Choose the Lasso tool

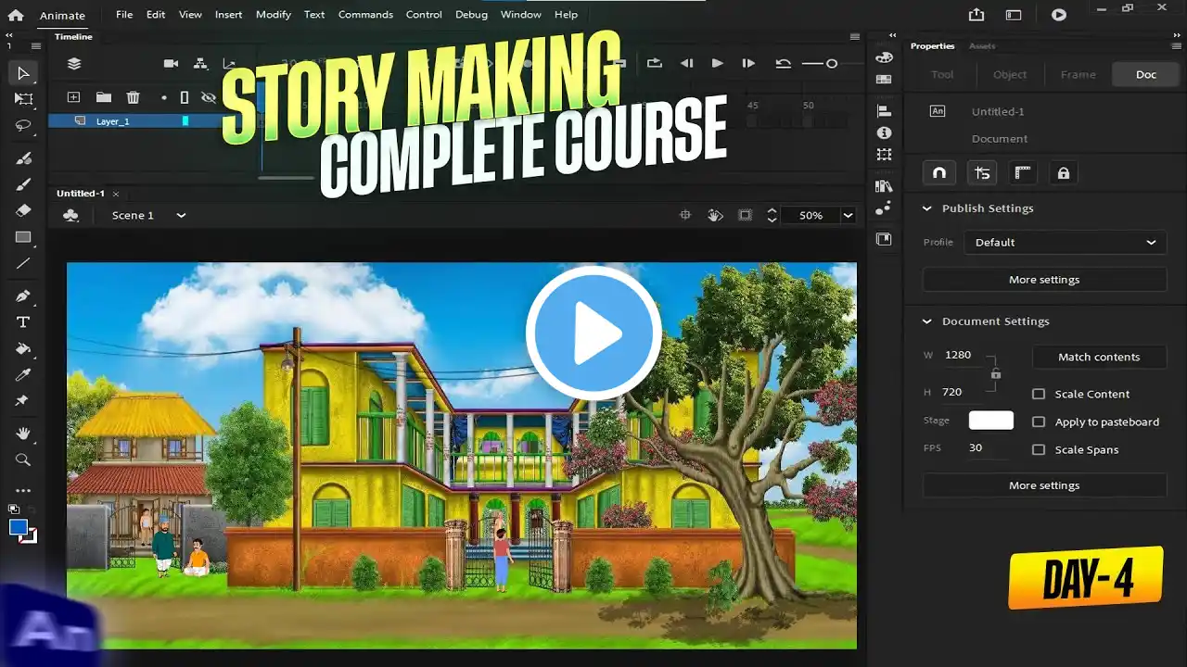[x=23, y=126]
